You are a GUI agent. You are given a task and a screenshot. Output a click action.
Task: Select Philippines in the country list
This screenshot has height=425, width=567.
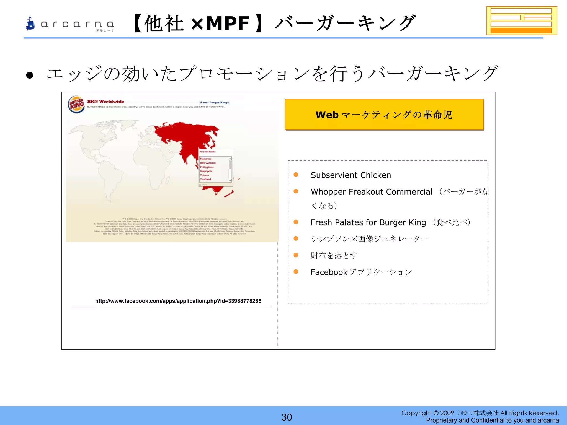207,167
